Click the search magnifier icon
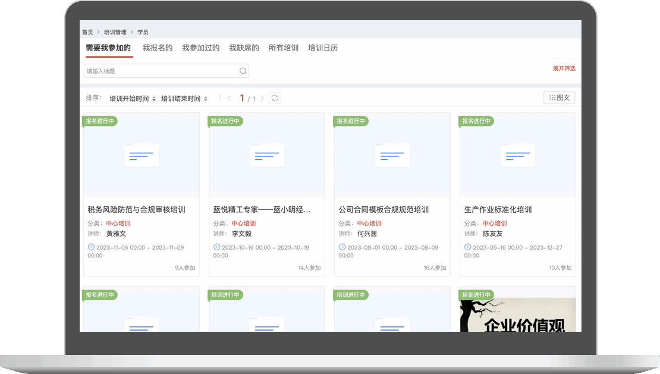 point(243,71)
